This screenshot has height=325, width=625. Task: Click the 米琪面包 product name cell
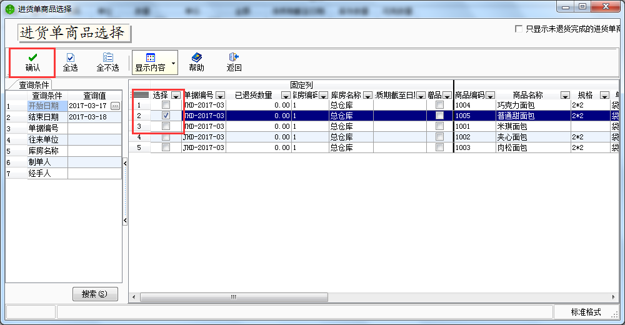[x=533, y=126]
